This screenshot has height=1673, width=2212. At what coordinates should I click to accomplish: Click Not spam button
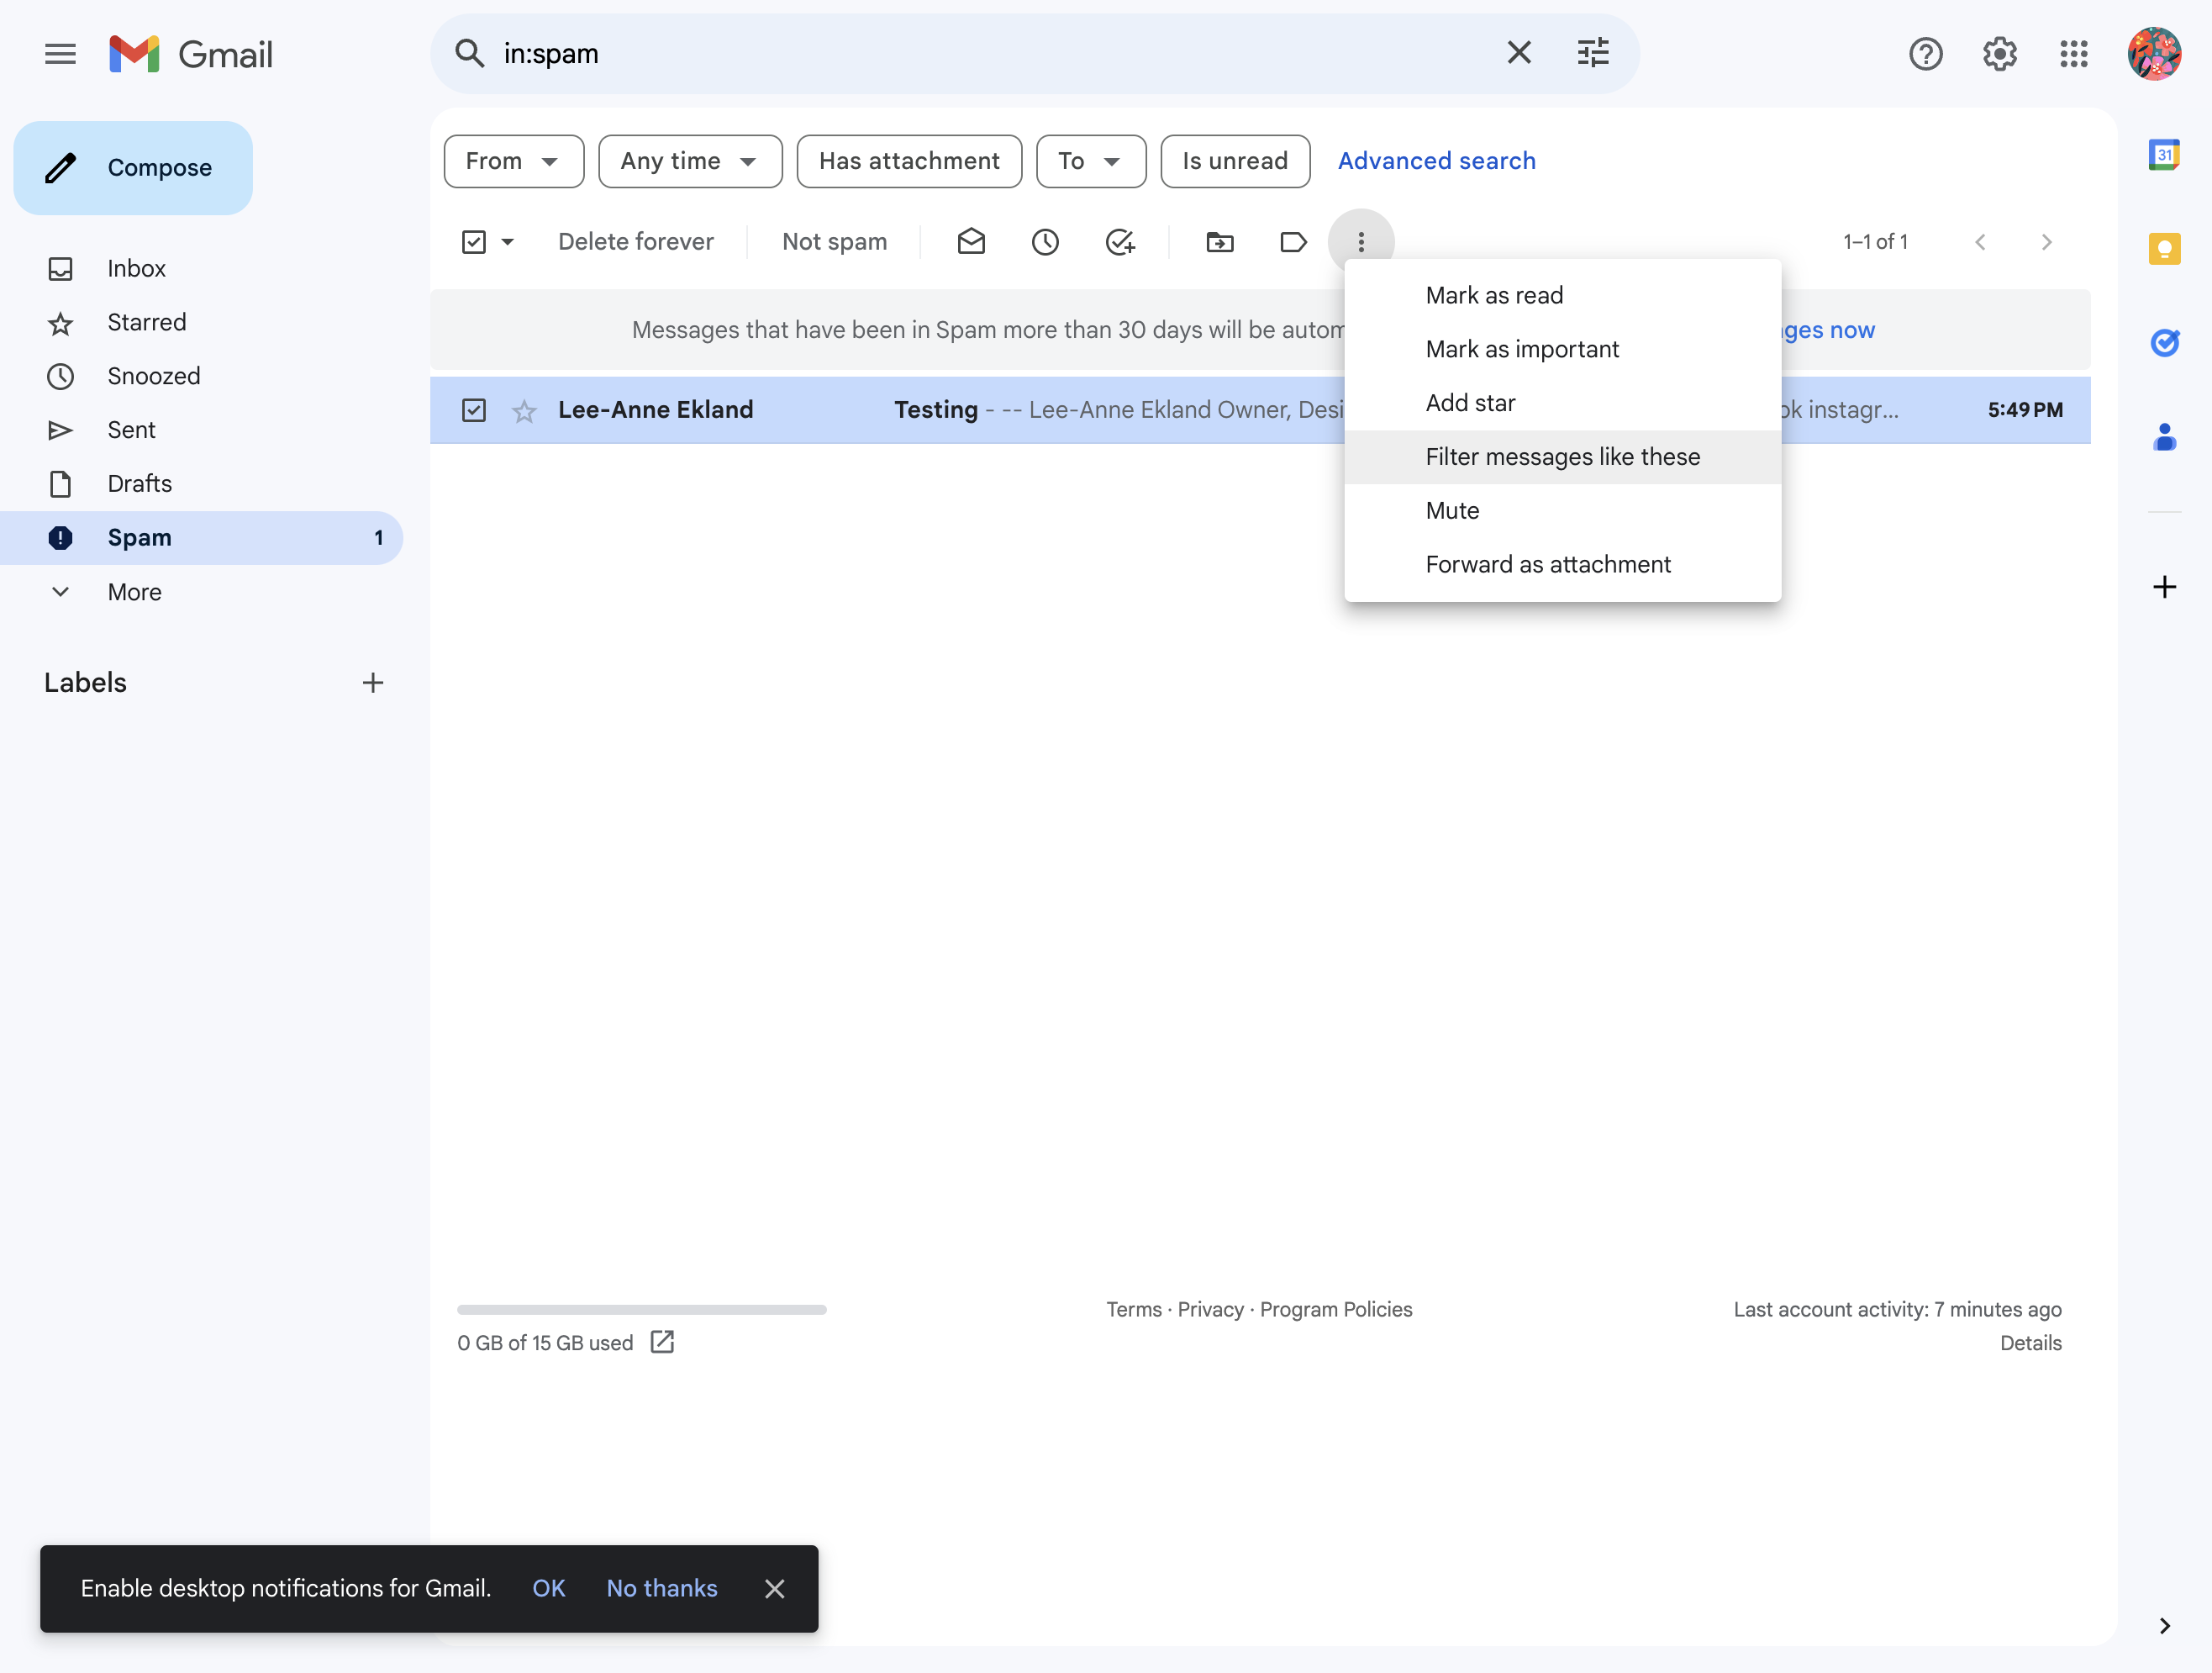[834, 242]
